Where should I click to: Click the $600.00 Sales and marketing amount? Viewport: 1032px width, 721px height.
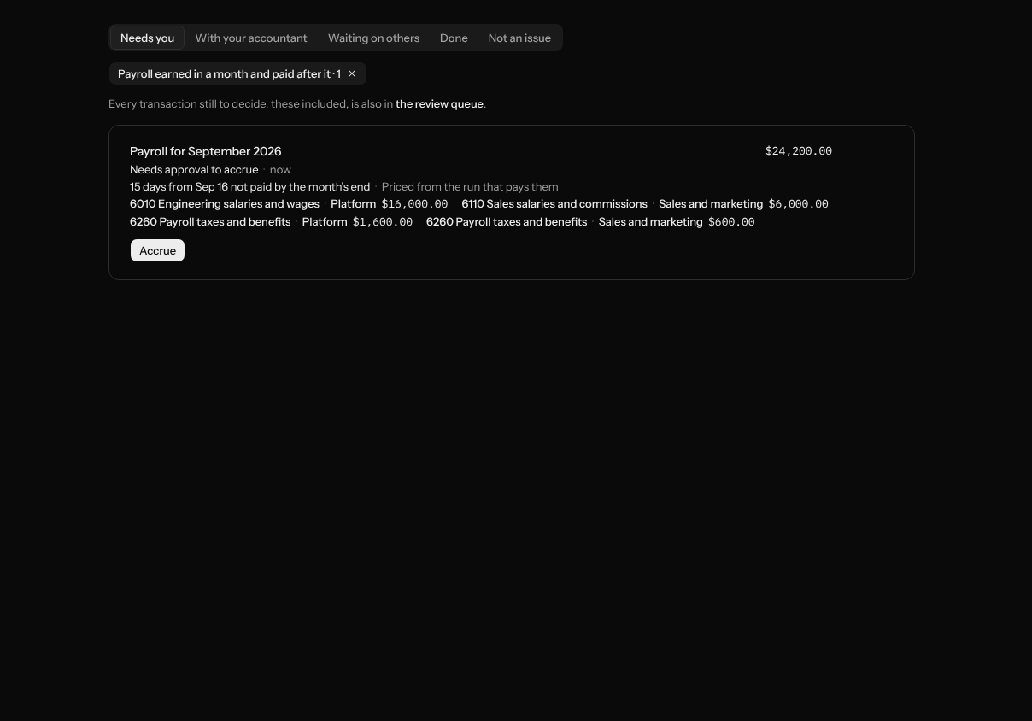(x=731, y=222)
